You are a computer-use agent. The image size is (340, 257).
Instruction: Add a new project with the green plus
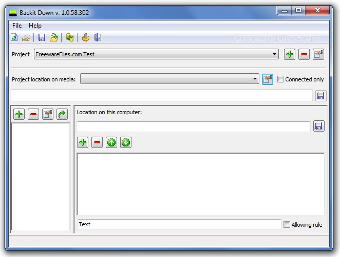290,54
